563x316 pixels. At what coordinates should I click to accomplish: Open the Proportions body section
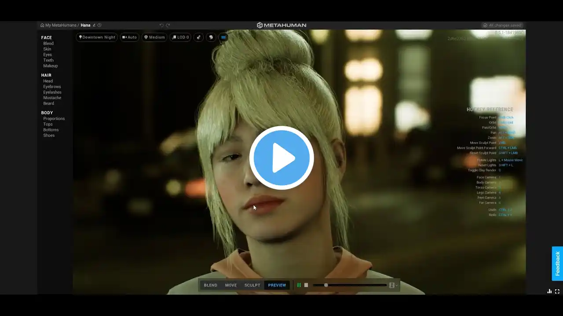click(54, 118)
